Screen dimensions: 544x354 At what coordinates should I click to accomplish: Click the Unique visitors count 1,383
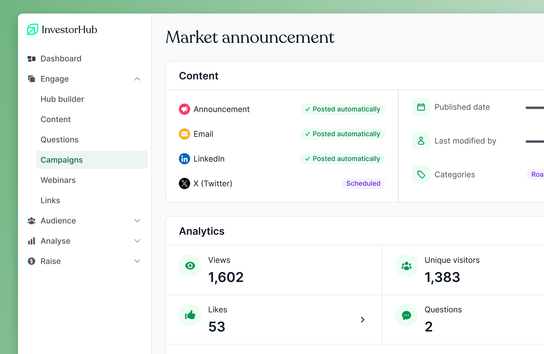point(442,278)
